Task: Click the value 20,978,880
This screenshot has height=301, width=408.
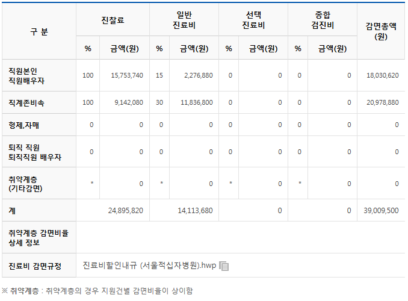Action: click(x=383, y=102)
